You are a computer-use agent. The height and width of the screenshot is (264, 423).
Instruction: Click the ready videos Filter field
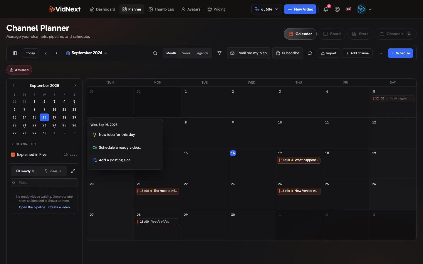point(44,182)
